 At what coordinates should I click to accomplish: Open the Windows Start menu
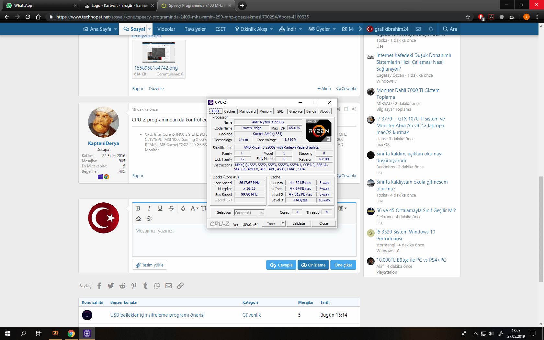pos(8,334)
